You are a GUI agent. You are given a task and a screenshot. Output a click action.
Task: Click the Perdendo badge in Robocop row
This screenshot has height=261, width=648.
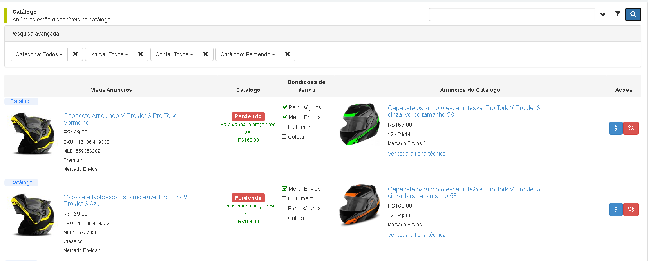point(248,198)
